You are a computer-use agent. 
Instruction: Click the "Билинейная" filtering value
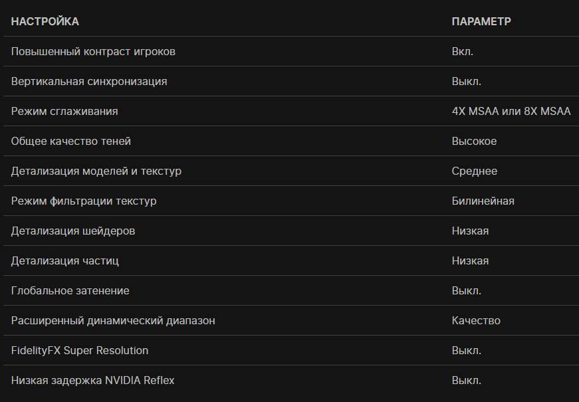(483, 201)
